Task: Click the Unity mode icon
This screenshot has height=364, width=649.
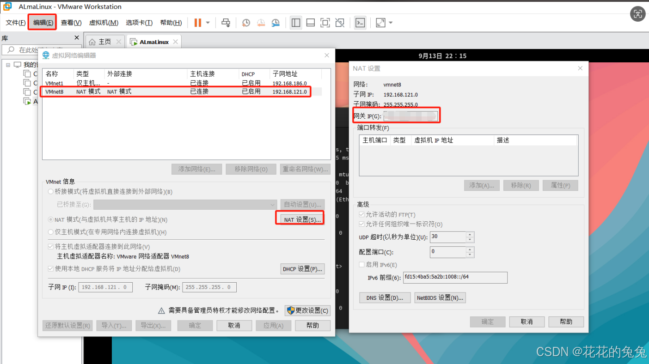Action: coord(340,23)
